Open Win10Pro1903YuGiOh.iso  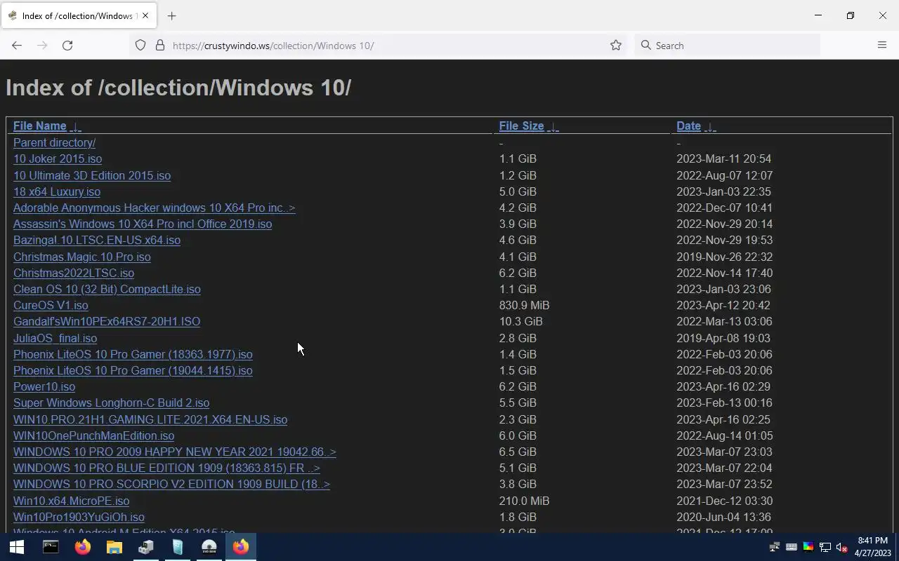click(79, 517)
